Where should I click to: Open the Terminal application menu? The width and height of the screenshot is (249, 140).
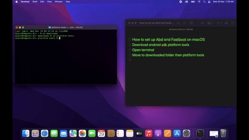click(x=25, y=2)
